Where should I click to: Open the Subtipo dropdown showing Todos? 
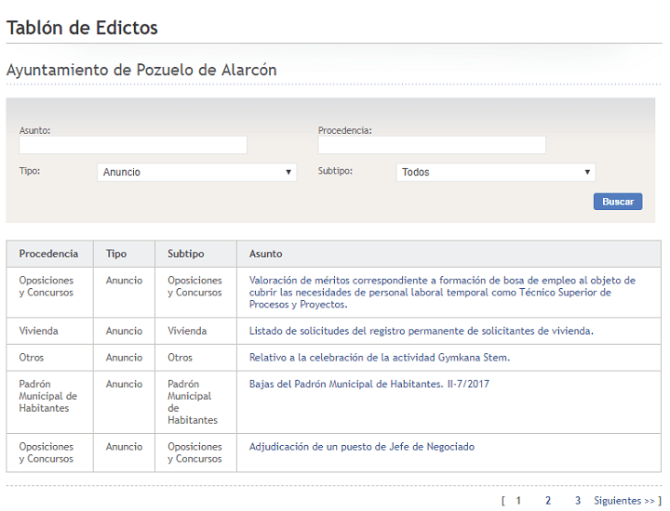pos(496,172)
